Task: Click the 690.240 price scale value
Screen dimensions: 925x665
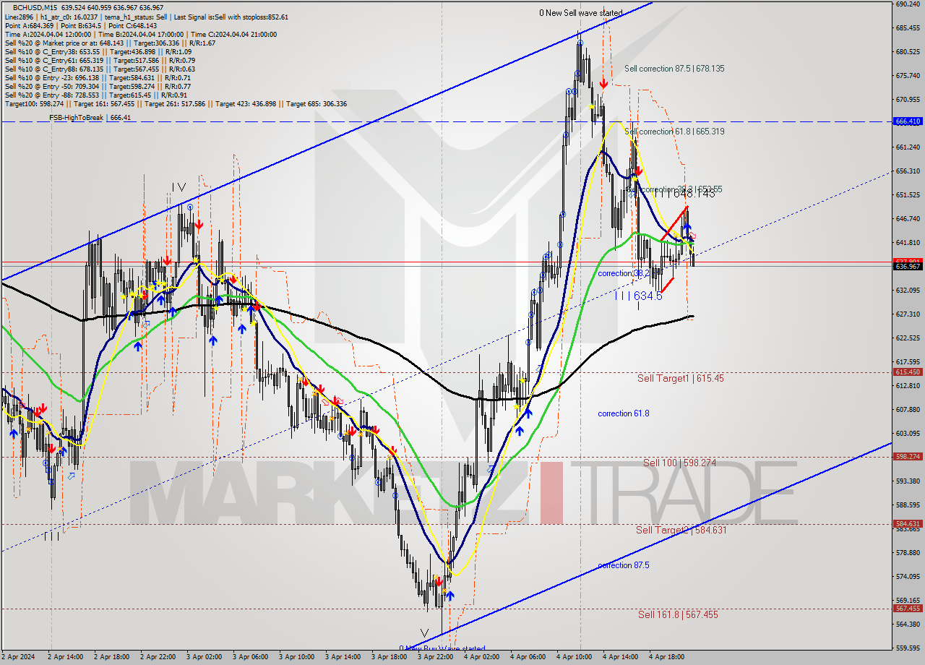Action: (x=907, y=4)
